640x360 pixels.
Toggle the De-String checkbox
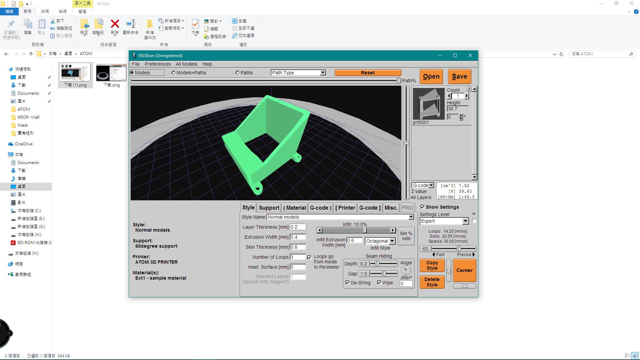(348, 283)
